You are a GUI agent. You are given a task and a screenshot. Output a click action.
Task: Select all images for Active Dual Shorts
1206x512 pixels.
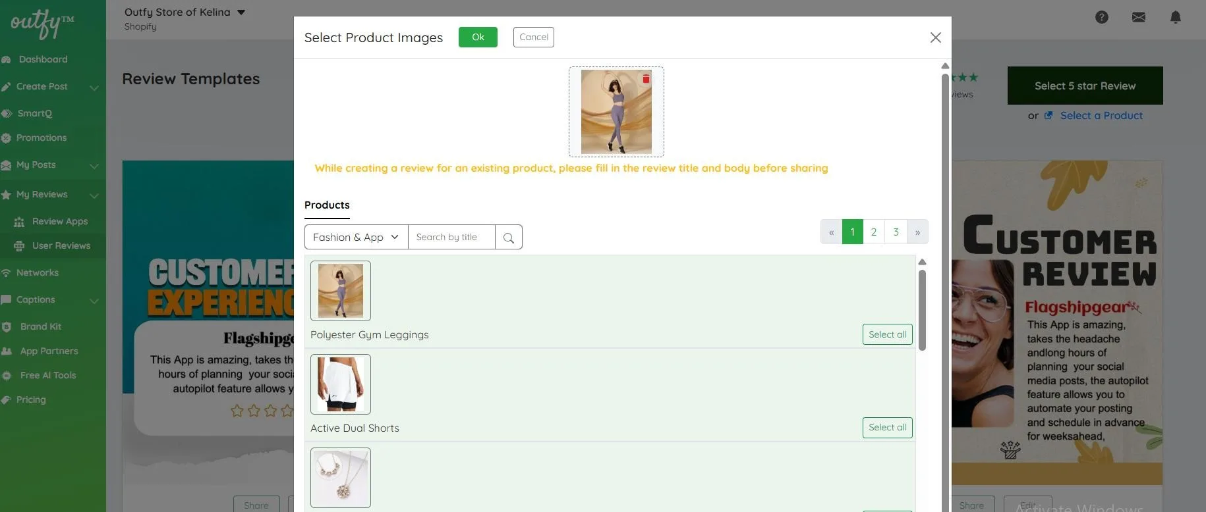pyautogui.click(x=888, y=428)
